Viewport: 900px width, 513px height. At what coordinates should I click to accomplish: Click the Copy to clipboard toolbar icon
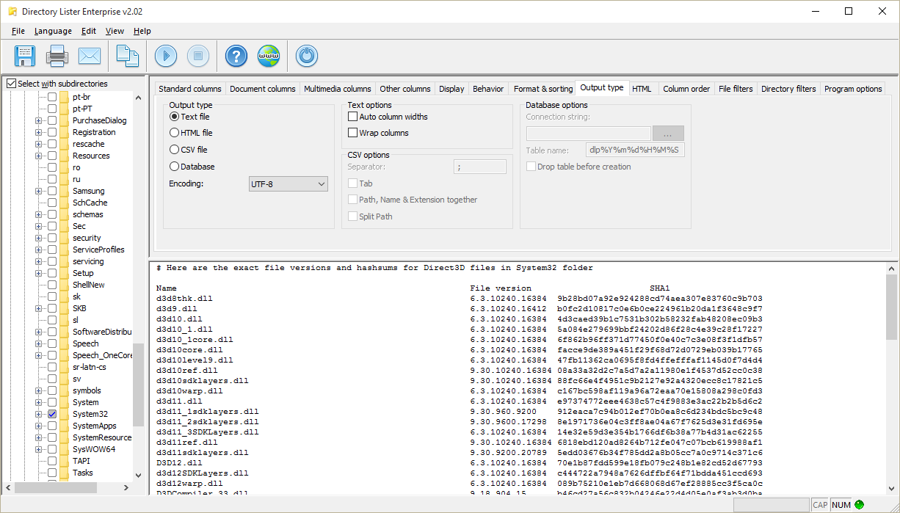(x=128, y=56)
